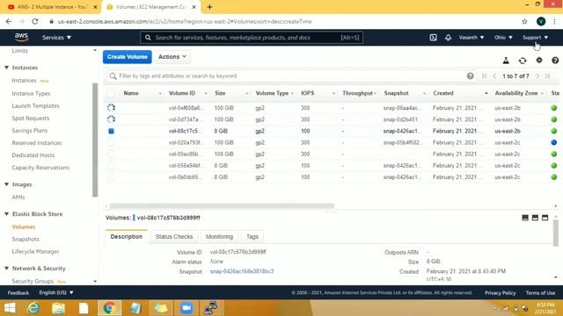Go to next page of results
The height and width of the screenshot is (316, 563).
(x=537, y=76)
